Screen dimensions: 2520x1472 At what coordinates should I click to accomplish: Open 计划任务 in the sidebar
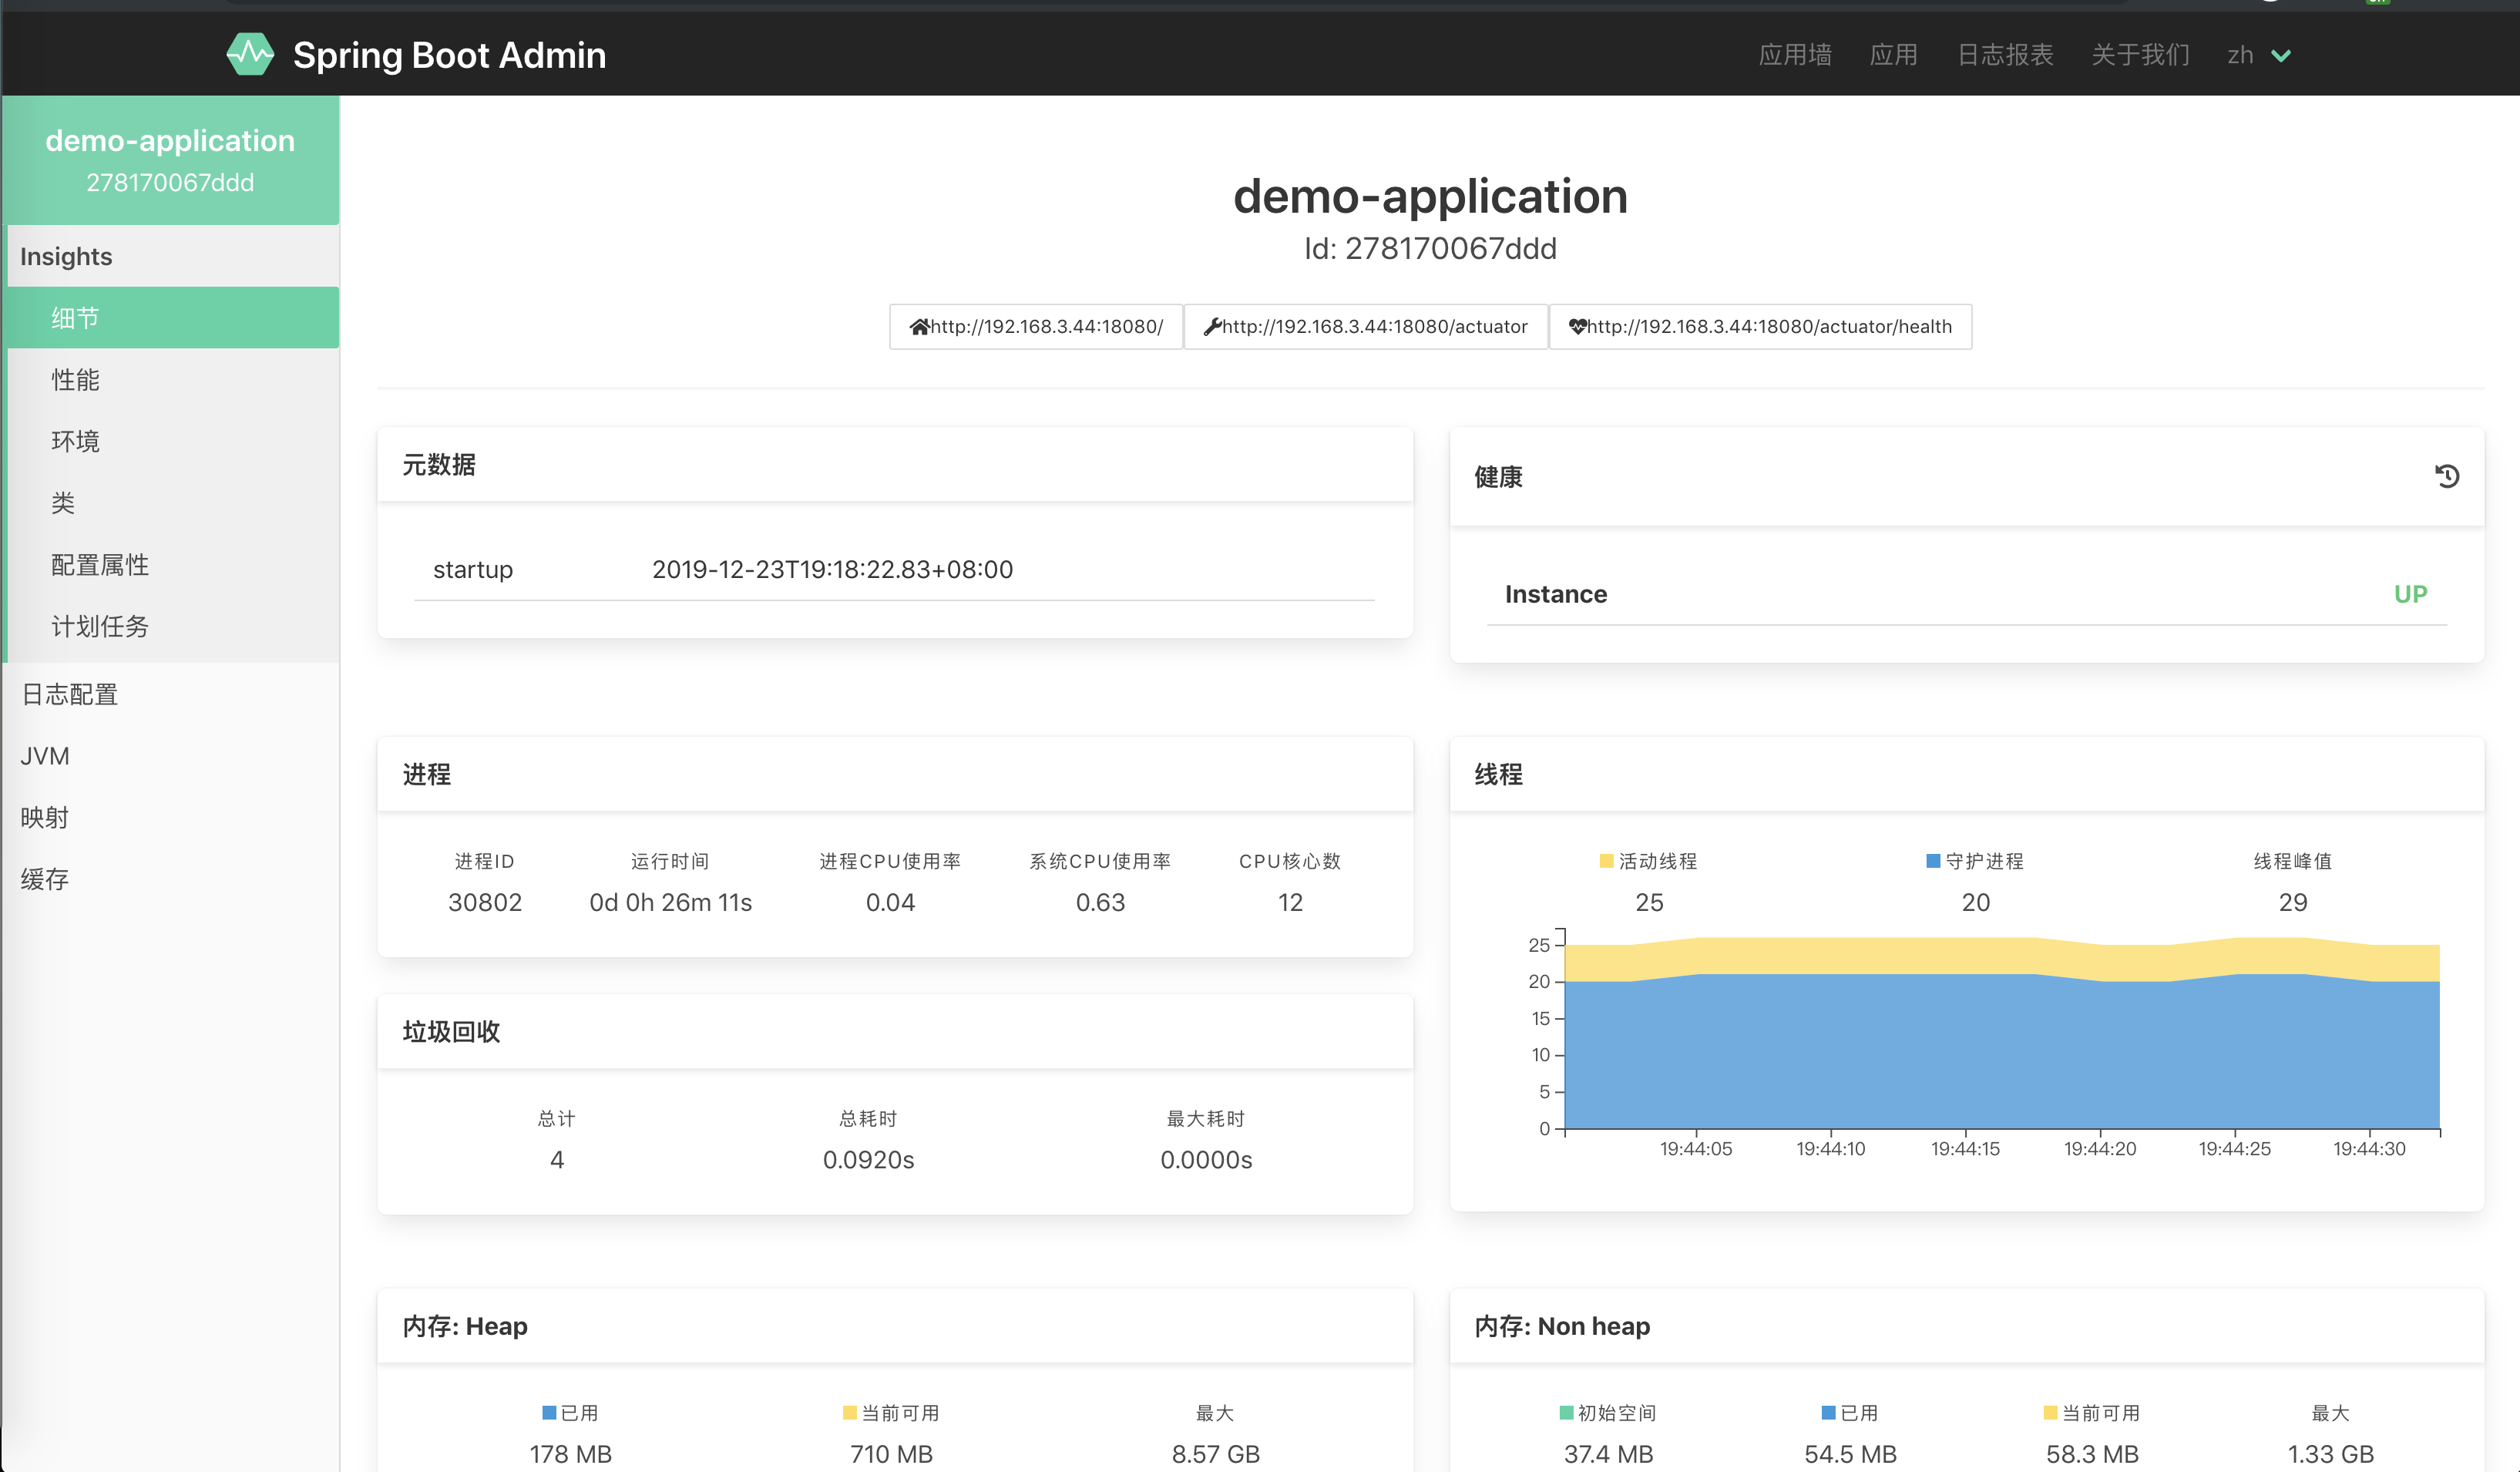(100, 626)
